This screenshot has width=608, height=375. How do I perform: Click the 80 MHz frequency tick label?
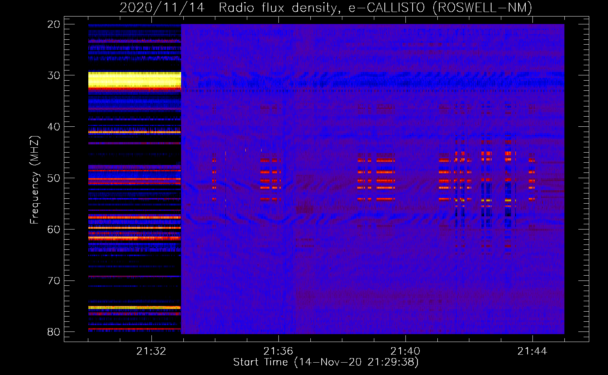pyautogui.click(x=54, y=332)
